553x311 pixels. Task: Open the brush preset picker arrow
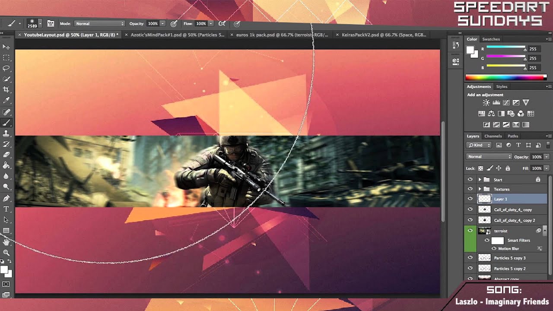tap(40, 24)
